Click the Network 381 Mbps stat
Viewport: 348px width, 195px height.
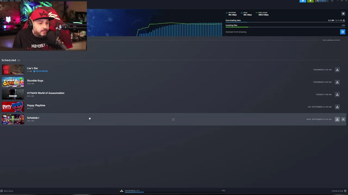231,14
